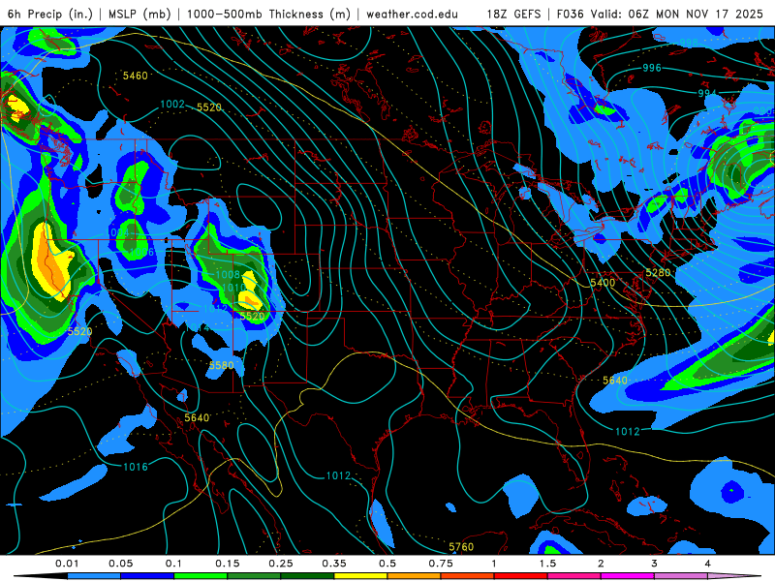Click the '1012' label over the Gulf of Mexico
Image resolution: width=775 pixels, height=581 pixels.
338,475
